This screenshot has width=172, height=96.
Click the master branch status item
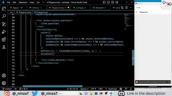pos(7,89)
